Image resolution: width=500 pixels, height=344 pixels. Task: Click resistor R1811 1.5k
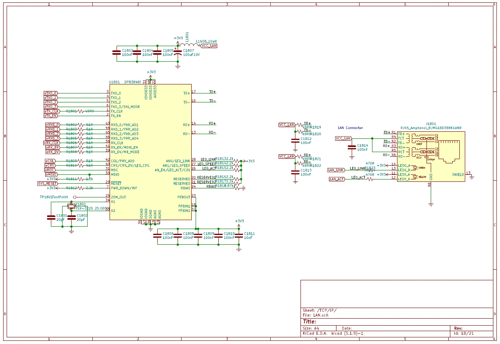81,179
